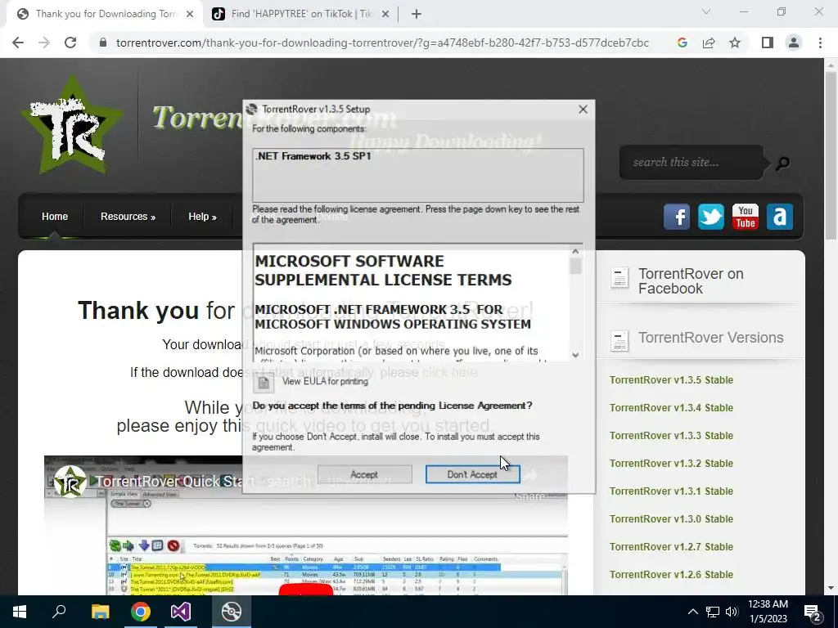This screenshot has height=628, width=838.
Task: Open the Twitter social icon
Action: tap(711, 217)
